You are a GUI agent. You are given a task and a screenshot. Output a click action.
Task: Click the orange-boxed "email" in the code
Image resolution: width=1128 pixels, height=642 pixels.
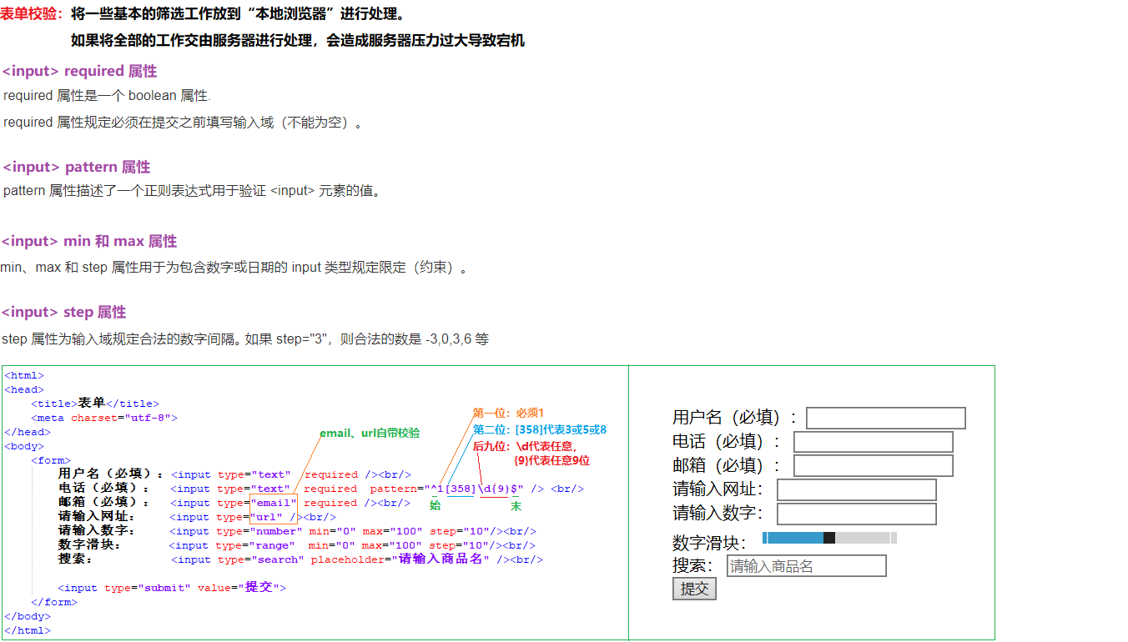pyautogui.click(x=273, y=503)
